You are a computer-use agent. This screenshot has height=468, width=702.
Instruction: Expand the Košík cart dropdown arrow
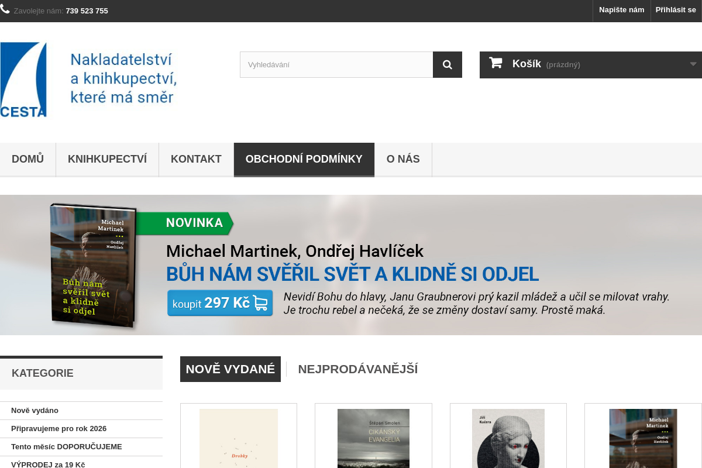coord(693,64)
